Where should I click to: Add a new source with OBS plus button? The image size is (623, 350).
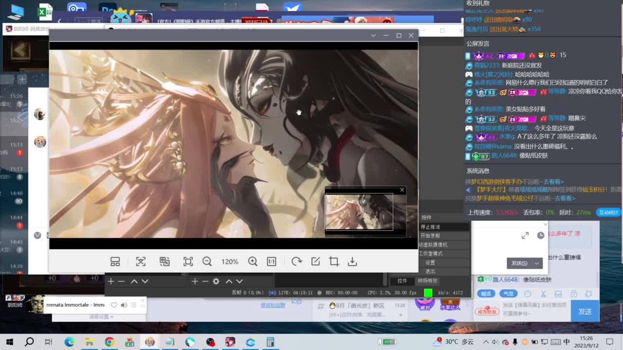click(195, 281)
